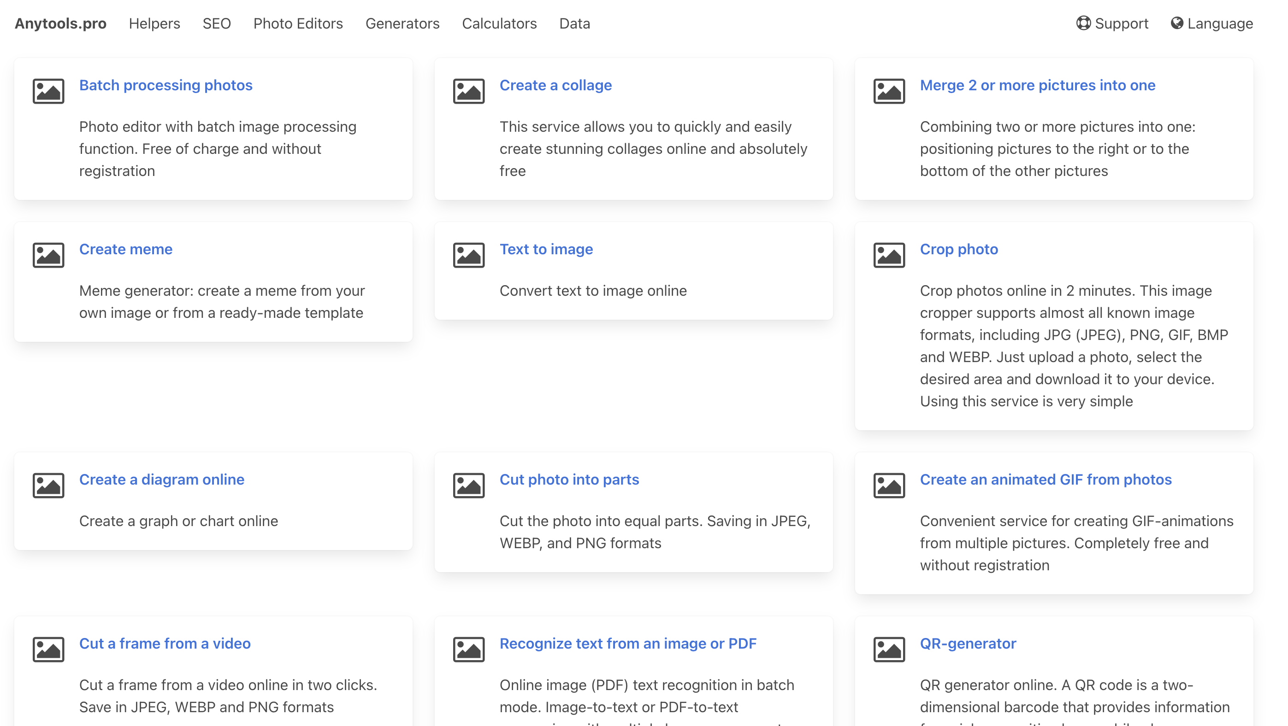Open Recognize text from an image or PDF
Image resolution: width=1288 pixels, height=726 pixels.
[627, 643]
